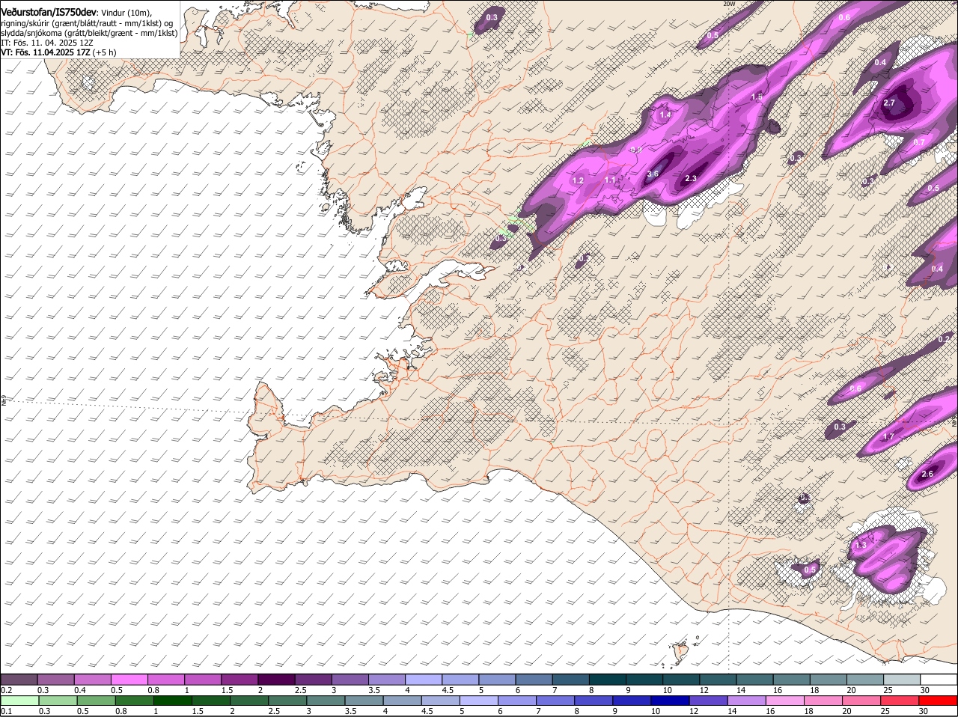Select dark teal snow swatch between 8 and 9
Viewport: 958px width, 717px height.
point(608,679)
